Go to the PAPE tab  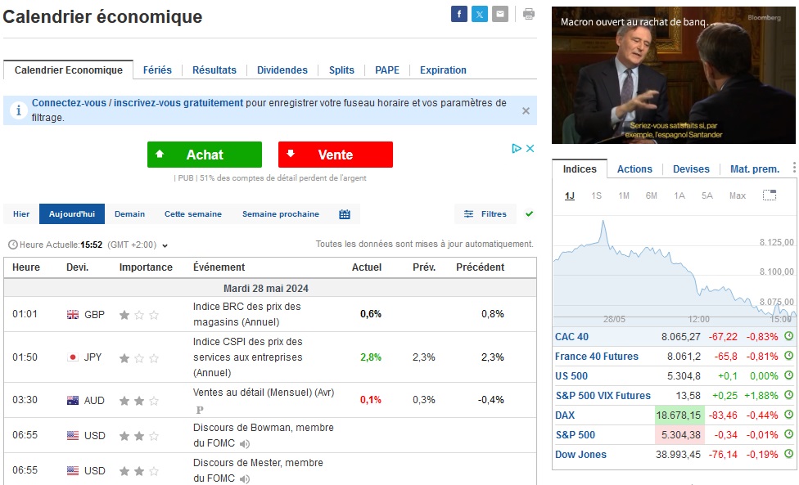click(387, 70)
